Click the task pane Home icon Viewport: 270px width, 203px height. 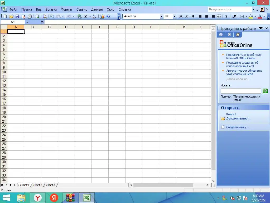tap(238, 35)
